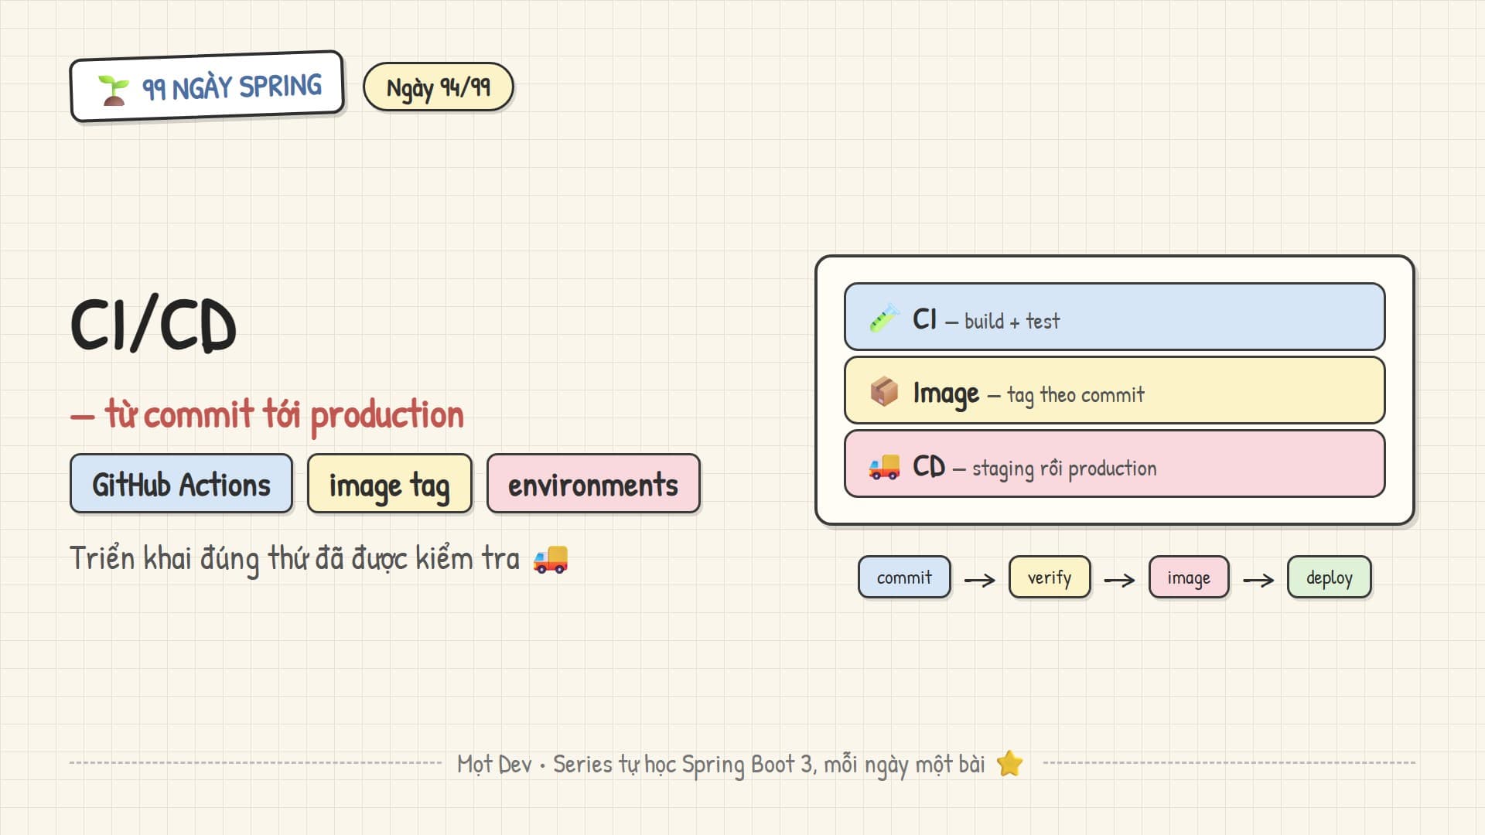Viewport: 1485px width, 835px height.
Task: Click the truck emoji after 'kiểm tra'
Action: tap(551, 559)
